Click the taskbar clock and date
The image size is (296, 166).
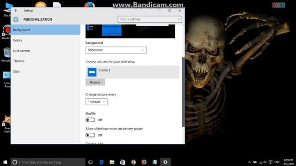pyautogui.click(x=289, y=162)
